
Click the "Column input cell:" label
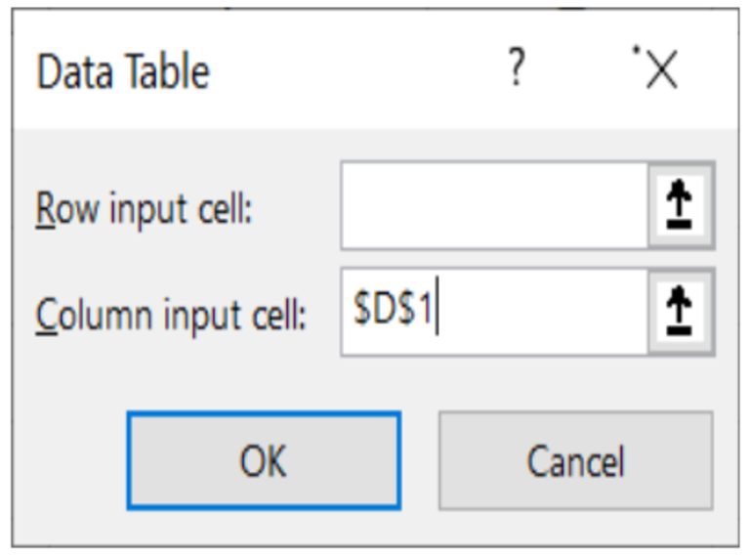(171, 315)
